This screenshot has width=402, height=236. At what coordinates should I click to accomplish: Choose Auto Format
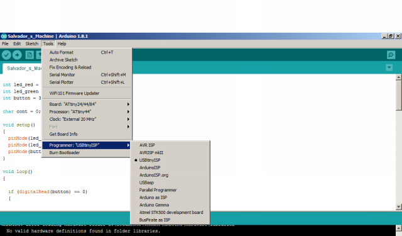click(87, 52)
